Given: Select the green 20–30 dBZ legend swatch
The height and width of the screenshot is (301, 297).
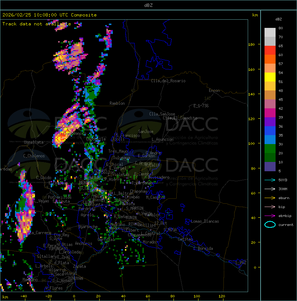Looking at the screenshot, I should click(270, 149).
